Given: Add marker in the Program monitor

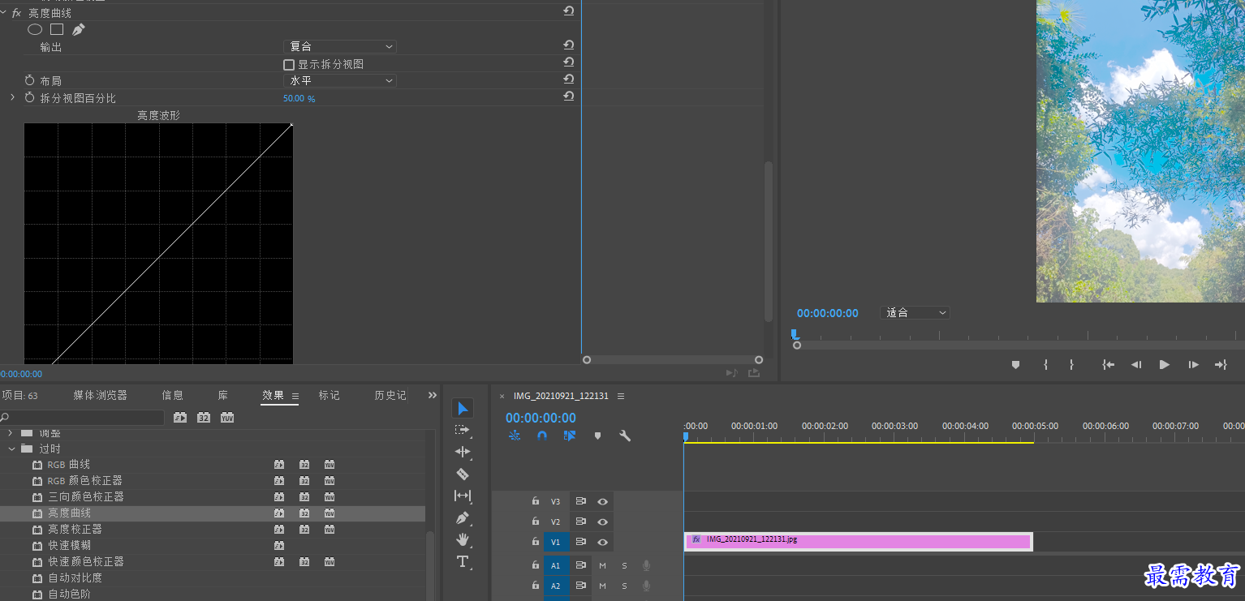Looking at the screenshot, I should pyautogui.click(x=1015, y=365).
